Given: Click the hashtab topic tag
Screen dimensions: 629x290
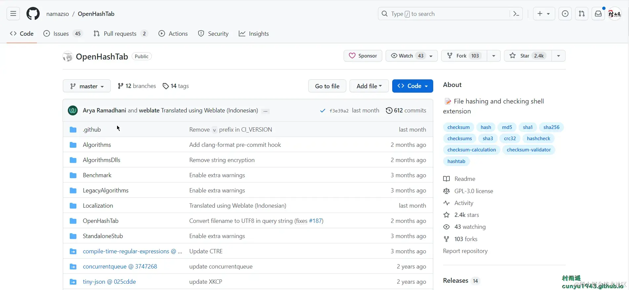Looking at the screenshot, I should pos(456,161).
